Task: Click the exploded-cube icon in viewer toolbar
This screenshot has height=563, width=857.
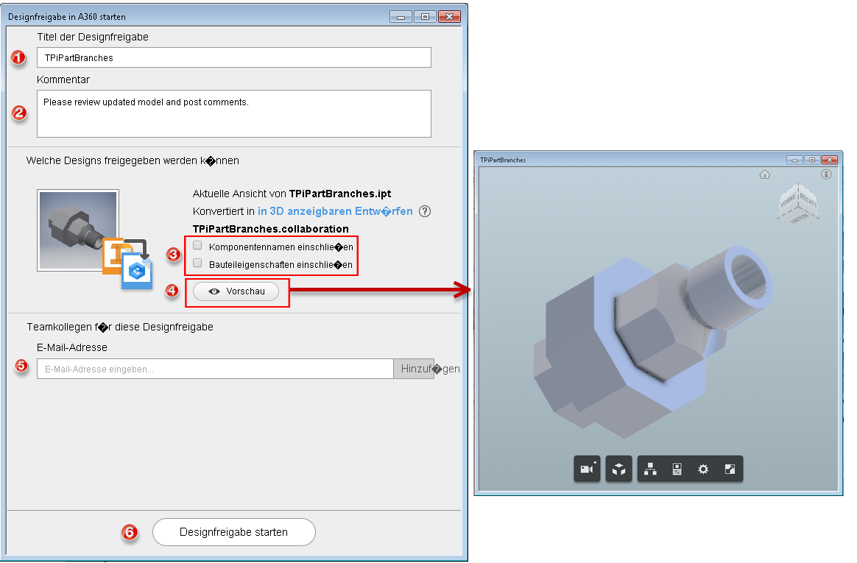Action: [618, 469]
